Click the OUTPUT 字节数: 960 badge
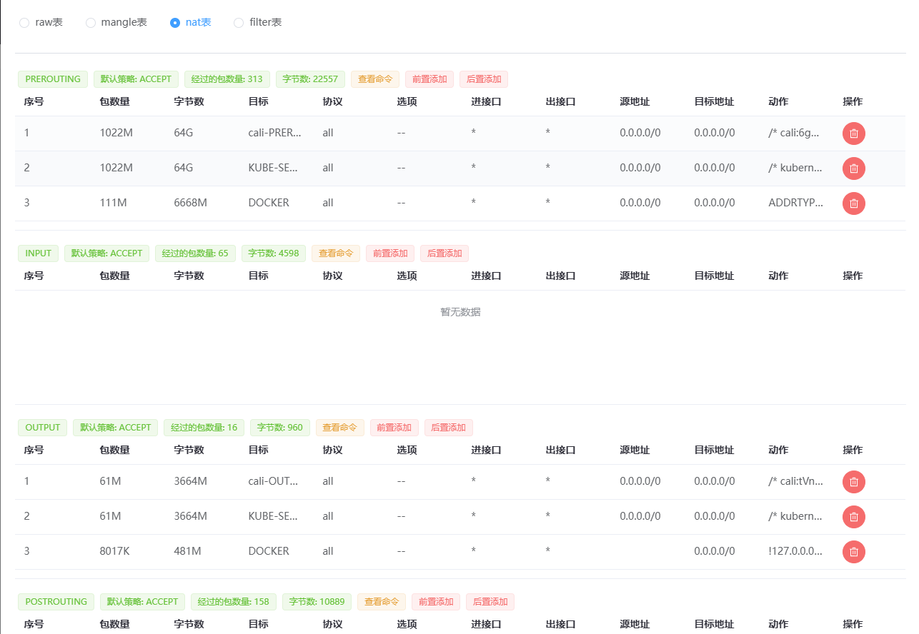919x634 pixels. pos(279,428)
